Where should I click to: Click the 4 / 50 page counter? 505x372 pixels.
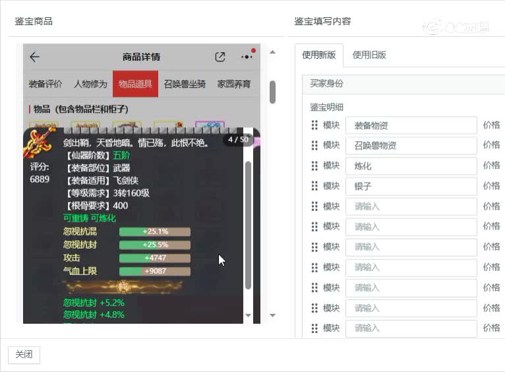(x=239, y=140)
